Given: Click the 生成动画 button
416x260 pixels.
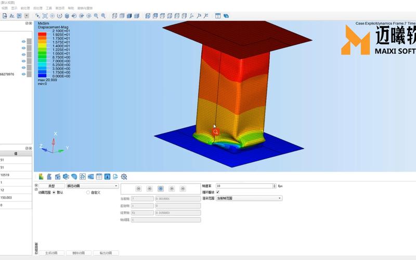Looking at the screenshot, I should 51,253.
